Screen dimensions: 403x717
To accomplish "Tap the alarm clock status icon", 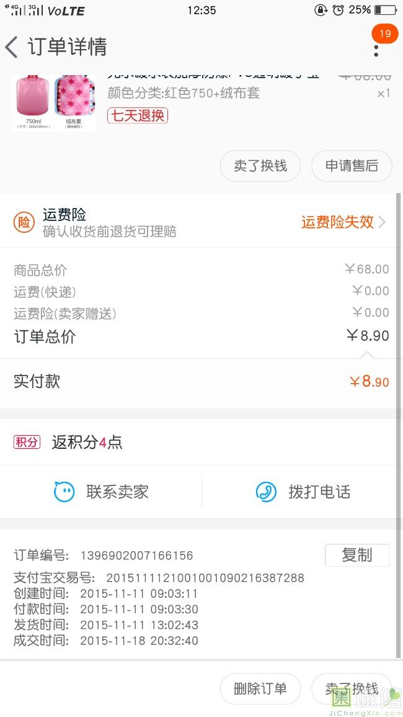I will (x=338, y=10).
